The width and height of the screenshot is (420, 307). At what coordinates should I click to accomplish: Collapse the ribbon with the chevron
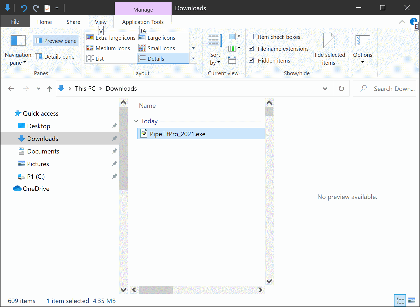[x=402, y=22]
